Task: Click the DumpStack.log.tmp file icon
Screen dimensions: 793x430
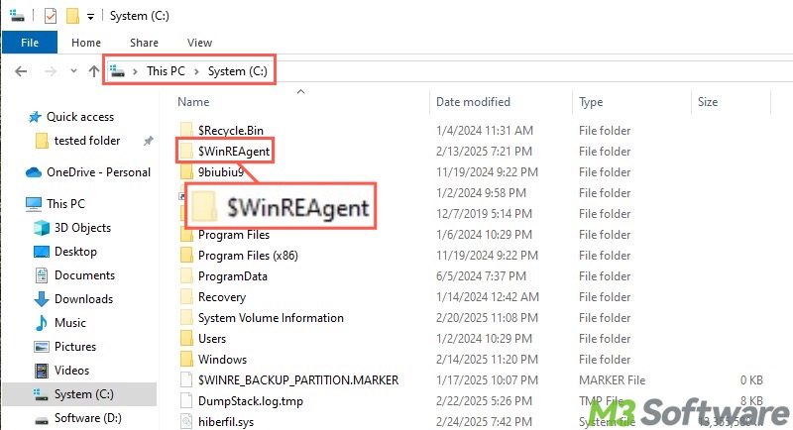Action: (x=186, y=400)
